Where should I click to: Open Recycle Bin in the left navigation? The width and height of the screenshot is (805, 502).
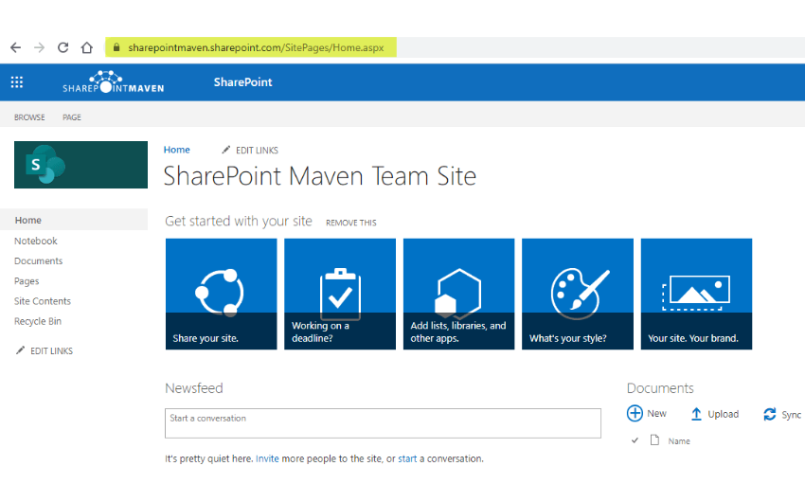click(x=38, y=321)
